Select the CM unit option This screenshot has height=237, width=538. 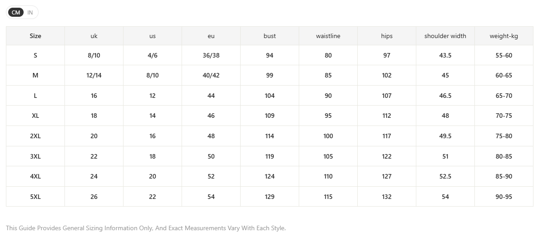[16, 13]
